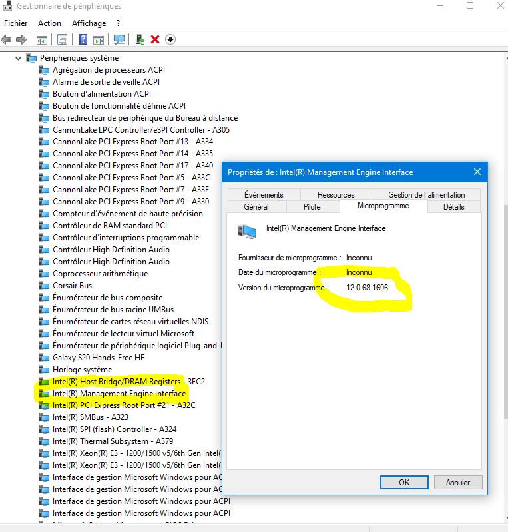The image size is (508, 532).
Task: Select Alarme de sortie de veille ACPI
Action: [x=106, y=82]
